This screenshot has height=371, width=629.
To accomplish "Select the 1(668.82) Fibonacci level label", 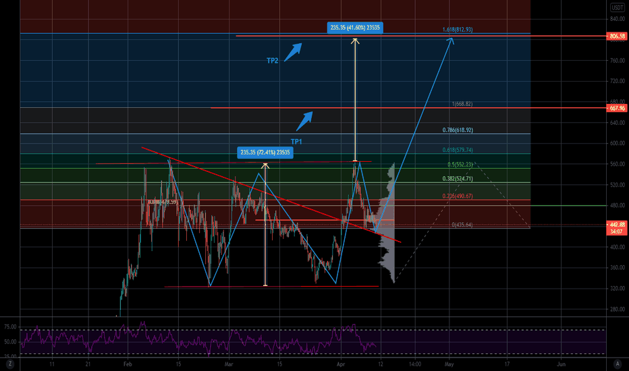I will click(462, 104).
